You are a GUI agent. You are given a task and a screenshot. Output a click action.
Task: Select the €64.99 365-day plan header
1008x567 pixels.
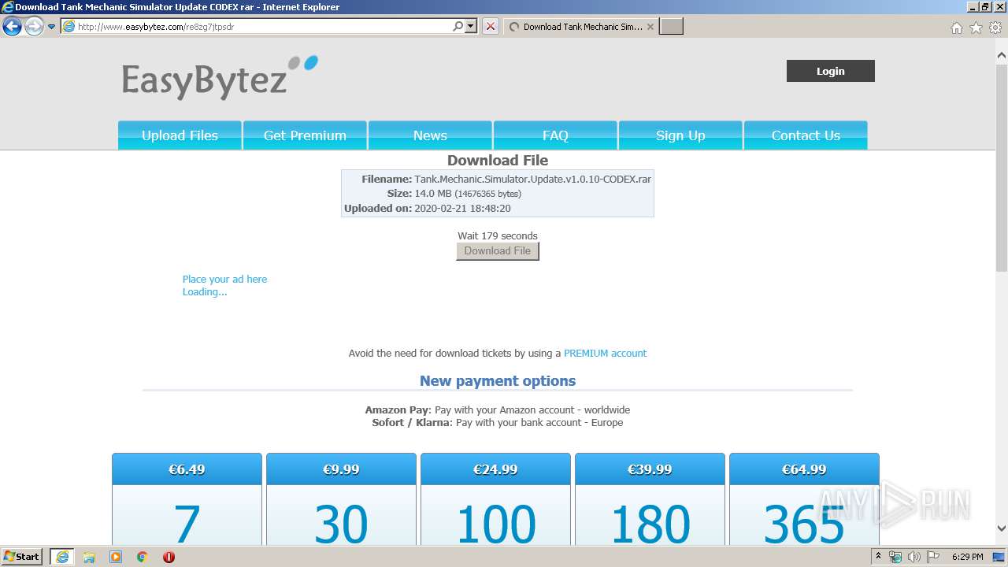coord(804,469)
